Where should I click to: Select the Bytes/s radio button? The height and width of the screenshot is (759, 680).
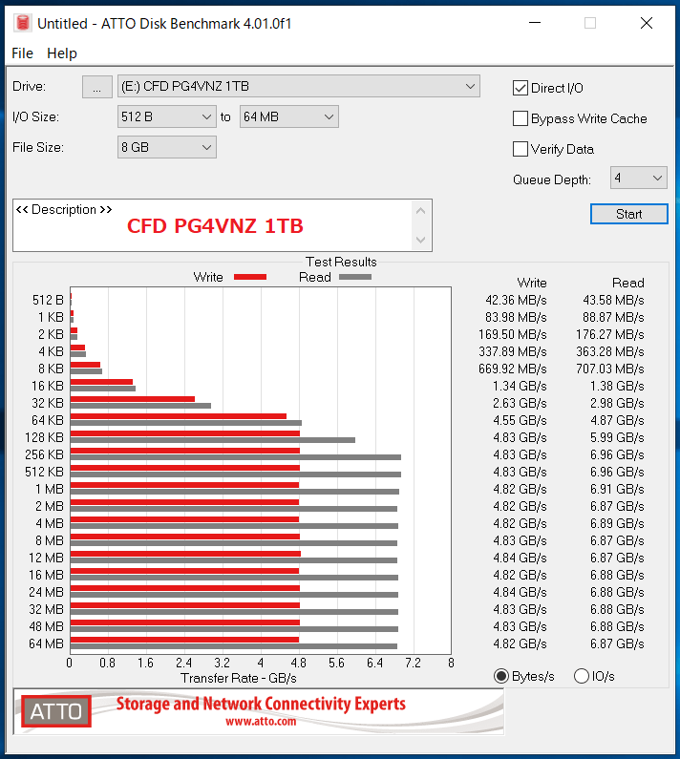click(x=501, y=676)
